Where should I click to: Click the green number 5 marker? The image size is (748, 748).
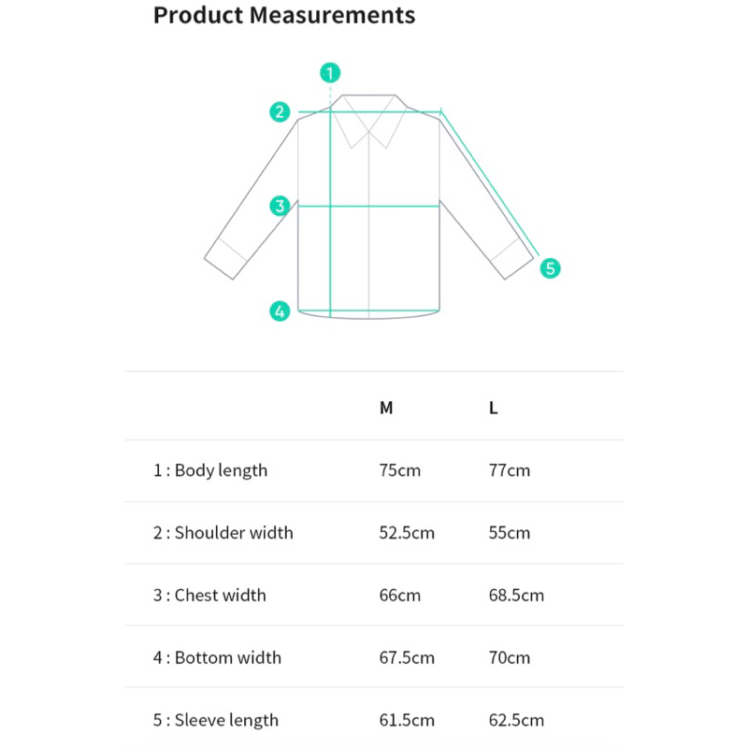point(551,268)
